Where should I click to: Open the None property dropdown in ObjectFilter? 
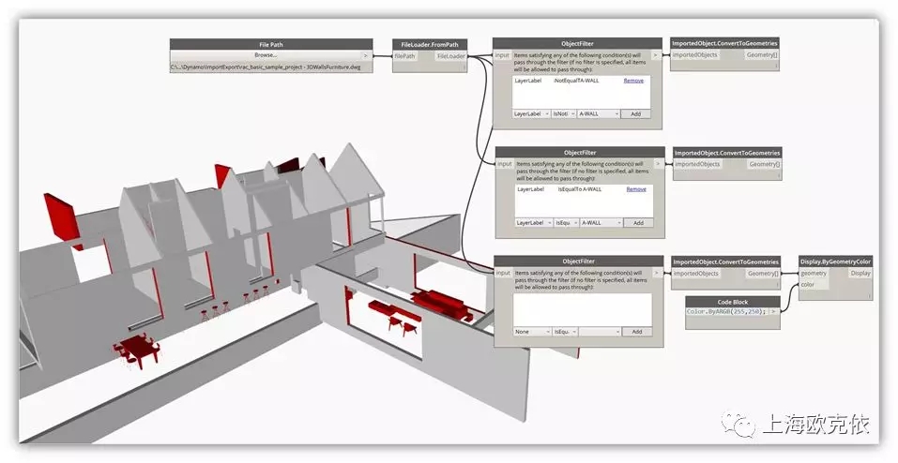click(530, 332)
